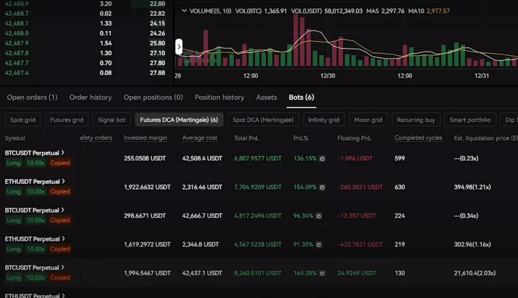This screenshot has width=518, height=298.
Task: Select order book price 42,487.9
Action: pyautogui.click(x=17, y=43)
